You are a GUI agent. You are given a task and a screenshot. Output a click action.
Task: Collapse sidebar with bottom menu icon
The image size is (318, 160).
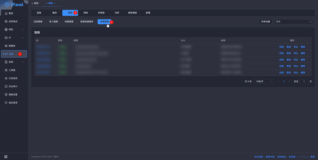coord(6,157)
